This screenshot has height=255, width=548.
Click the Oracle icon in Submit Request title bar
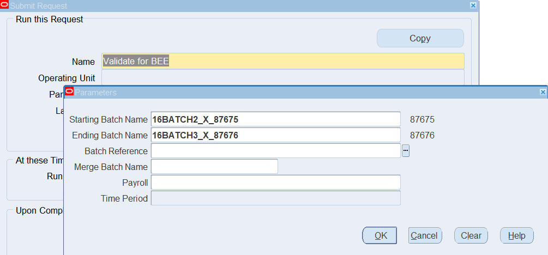(x=5, y=5)
